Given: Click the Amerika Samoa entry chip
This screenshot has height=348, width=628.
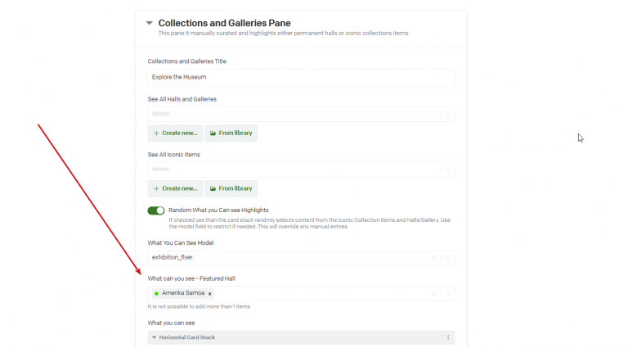Looking at the screenshot, I should click(x=182, y=293).
